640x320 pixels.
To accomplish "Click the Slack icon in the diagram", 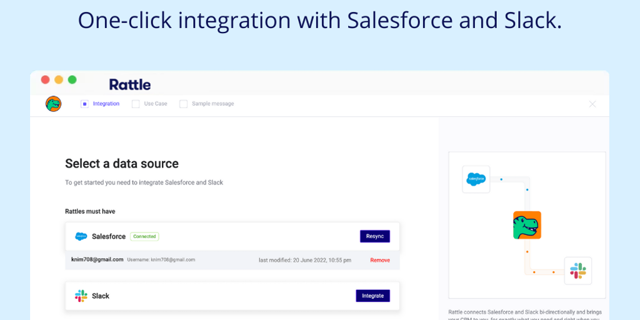I will (577, 271).
